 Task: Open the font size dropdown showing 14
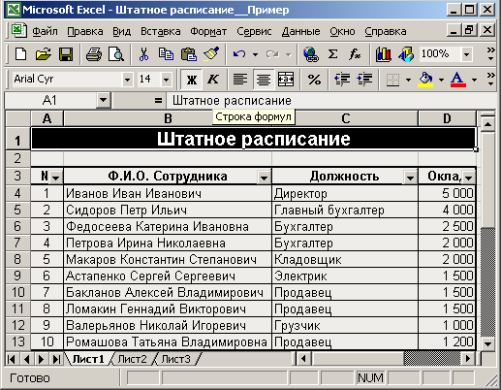166,80
